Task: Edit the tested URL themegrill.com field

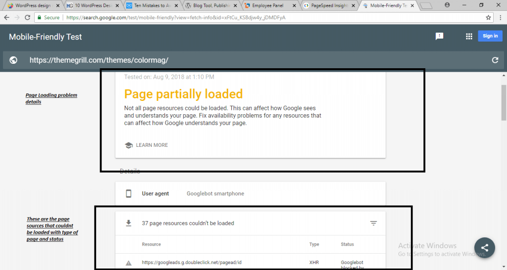Action: 99,60
